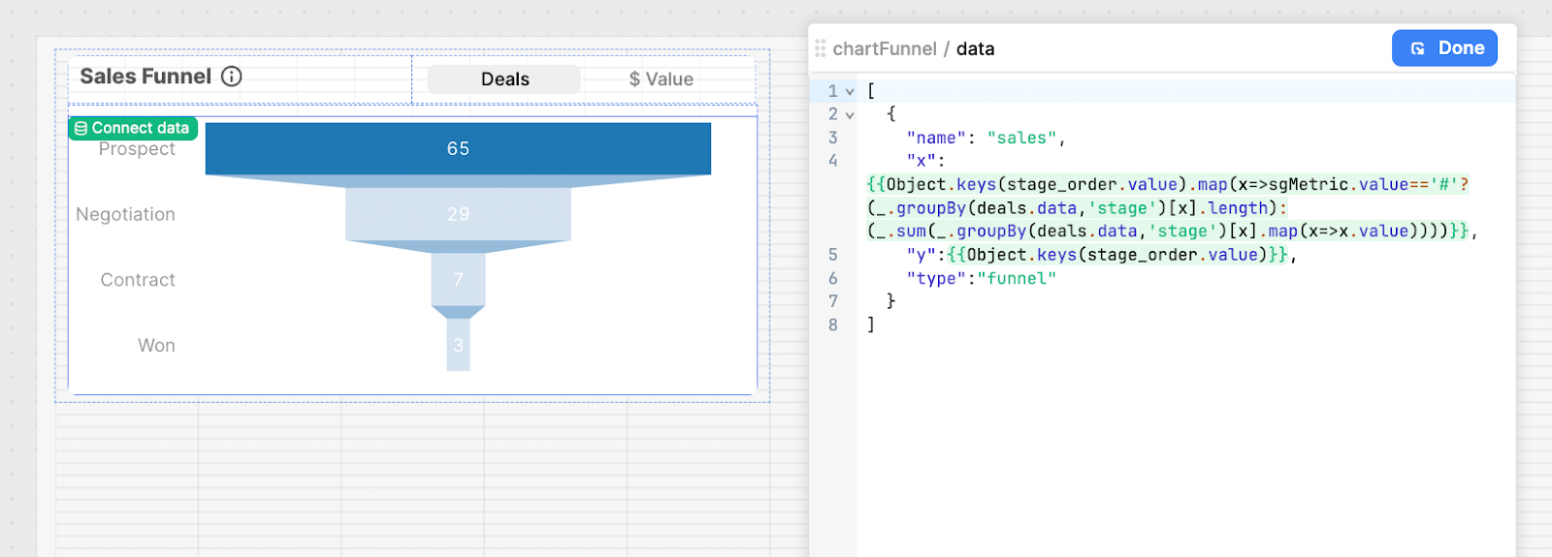Viewport: 1552px width, 557px height.
Task: Collapse the code fold arrow on line 2
Action: click(850, 114)
